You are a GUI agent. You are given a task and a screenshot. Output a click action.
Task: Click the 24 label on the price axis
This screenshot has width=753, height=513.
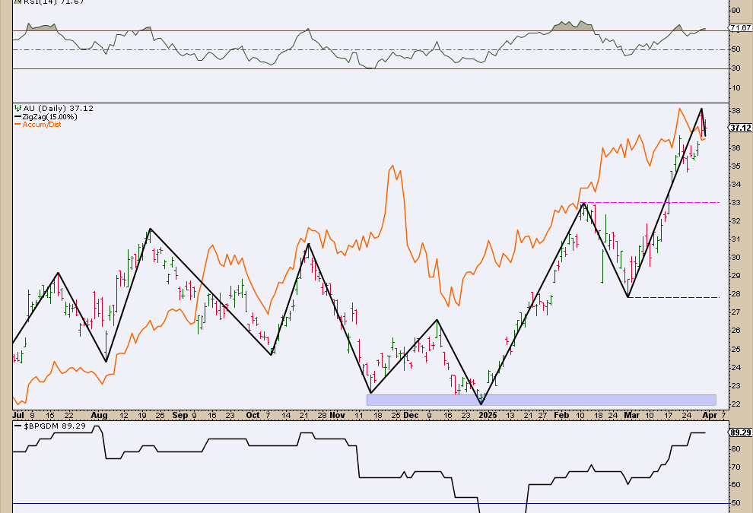click(736, 368)
